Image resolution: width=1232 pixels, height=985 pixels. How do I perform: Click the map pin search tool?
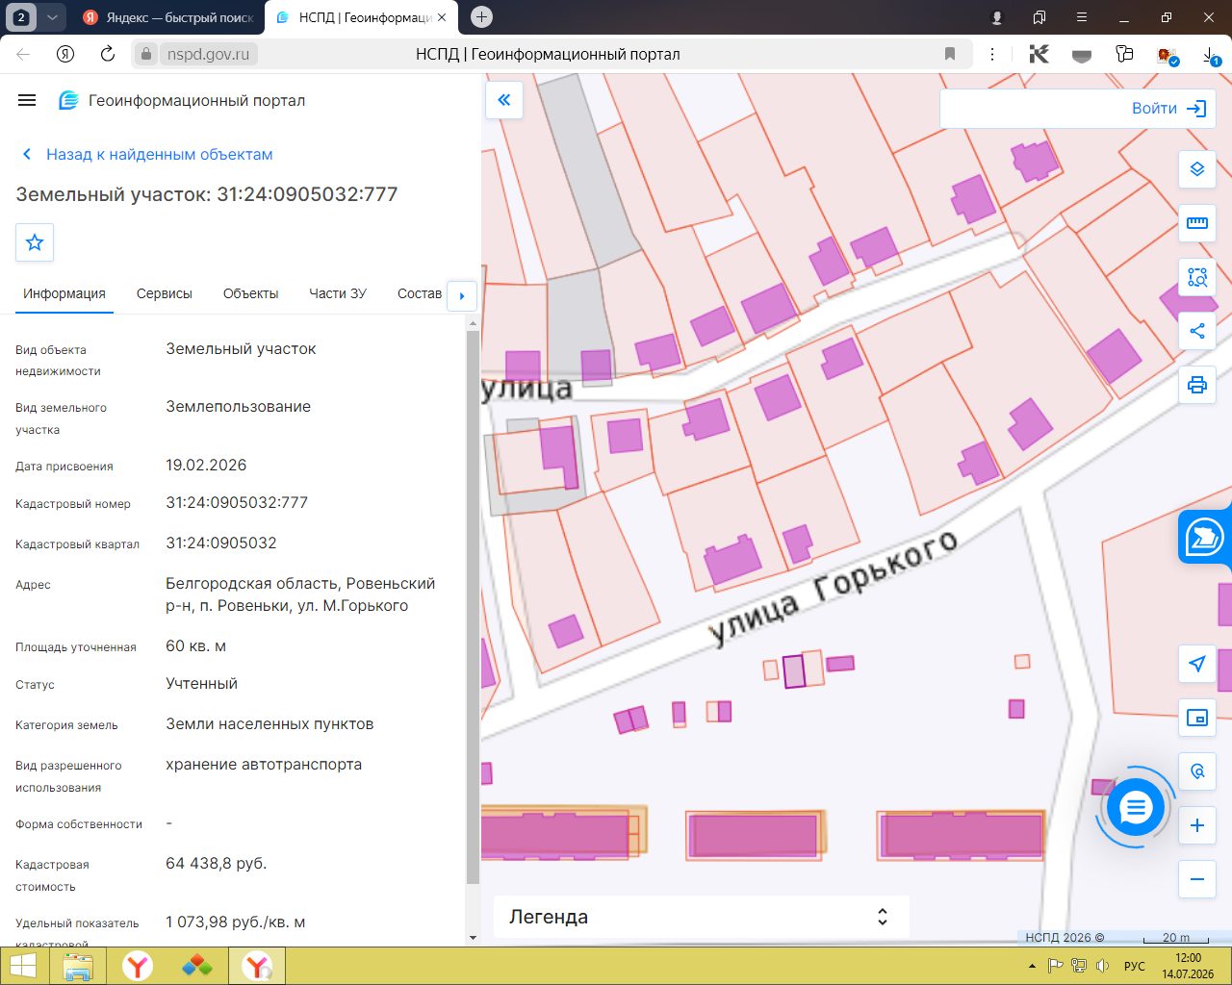click(1197, 771)
